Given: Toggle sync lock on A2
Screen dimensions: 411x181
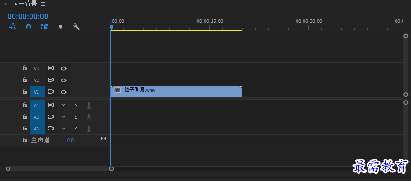Looking at the screenshot, I should coord(51,117).
